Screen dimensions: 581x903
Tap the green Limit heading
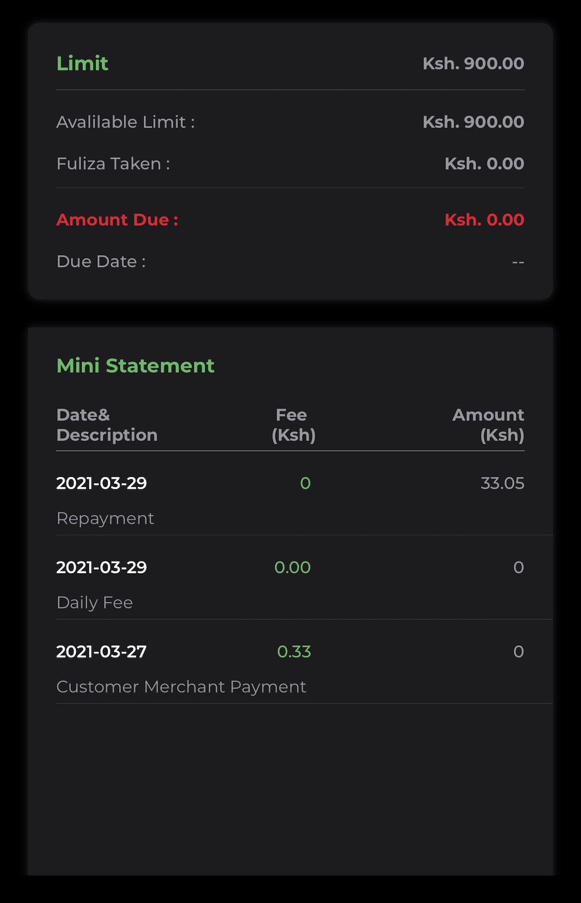tap(82, 64)
